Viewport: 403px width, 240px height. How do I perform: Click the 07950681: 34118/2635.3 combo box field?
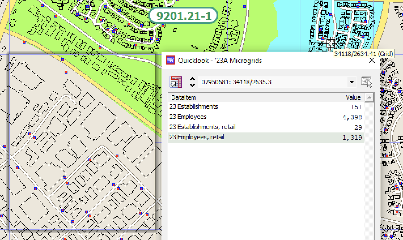pos(272,82)
